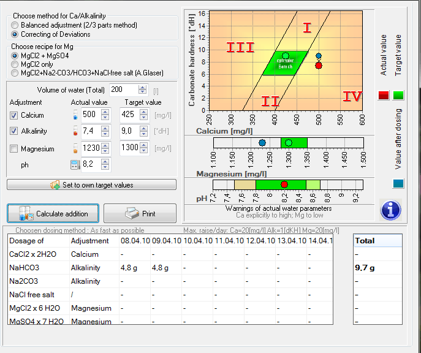The width and height of the screenshot is (421, 353).
Task: Click the Magnesium actual value icon
Action: click(75, 148)
